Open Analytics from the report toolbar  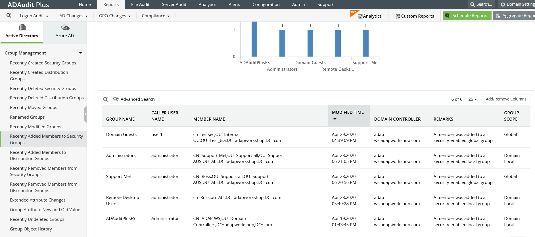pyautogui.click(x=369, y=16)
